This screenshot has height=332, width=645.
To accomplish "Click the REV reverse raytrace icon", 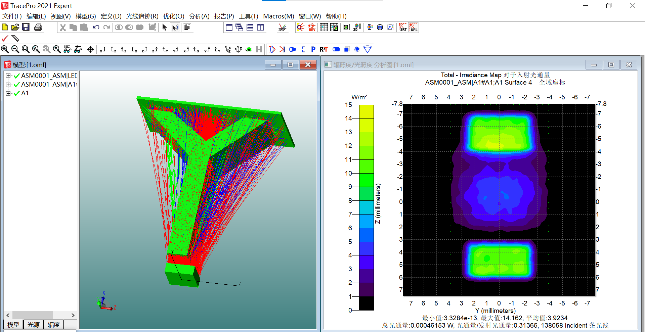I will tap(312, 27).
